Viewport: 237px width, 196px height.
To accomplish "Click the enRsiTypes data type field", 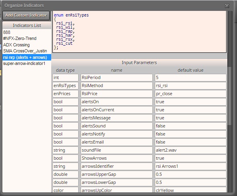I will pos(65,85).
